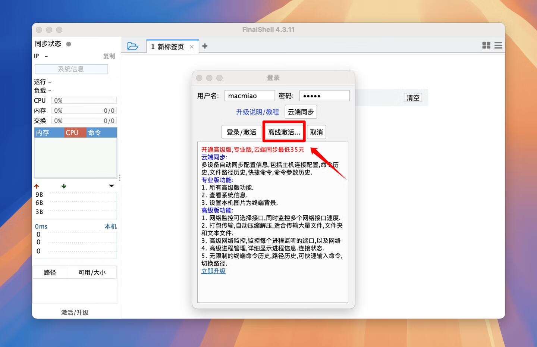Click the 云端同步: heading in description
The width and height of the screenshot is (537, 347).
[x=214, y=157]
